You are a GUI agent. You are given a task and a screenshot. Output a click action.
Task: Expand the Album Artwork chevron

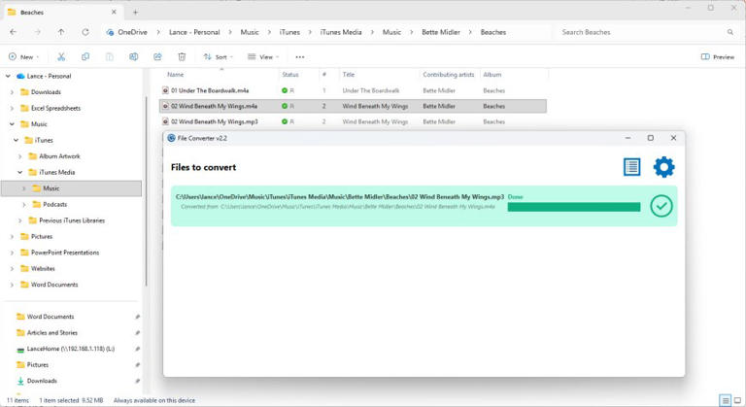[20, 156]
